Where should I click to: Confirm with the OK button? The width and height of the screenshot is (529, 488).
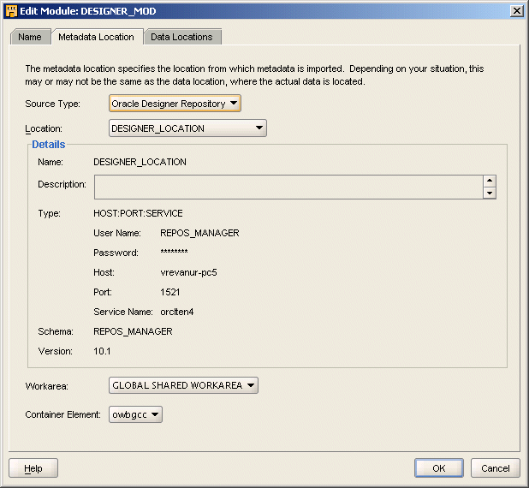(x=439, y=468)
